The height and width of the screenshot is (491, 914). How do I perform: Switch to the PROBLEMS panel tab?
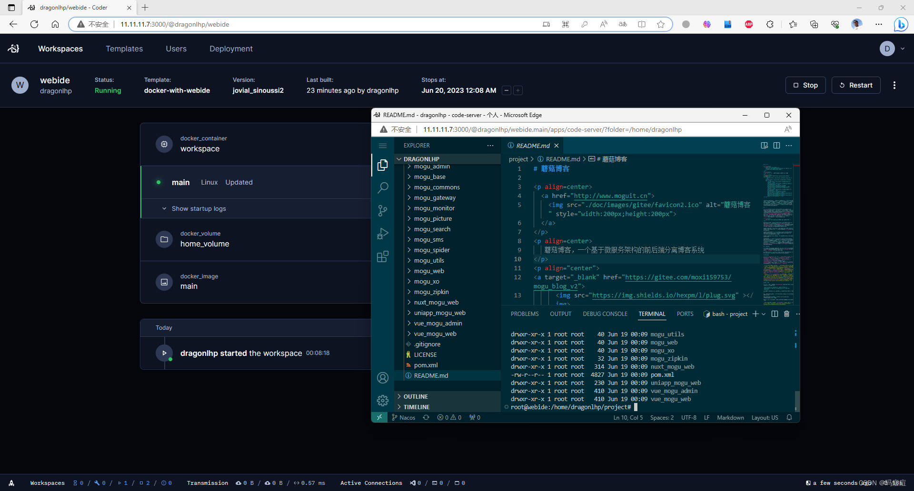(x=525, y=314)
